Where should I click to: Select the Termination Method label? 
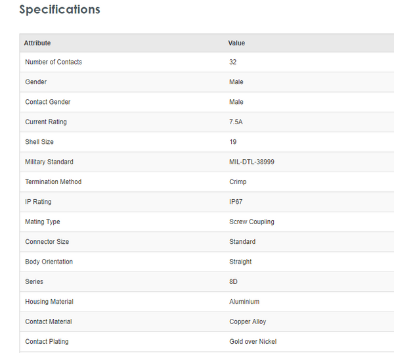pyautogui.click(x=53, y=181)
